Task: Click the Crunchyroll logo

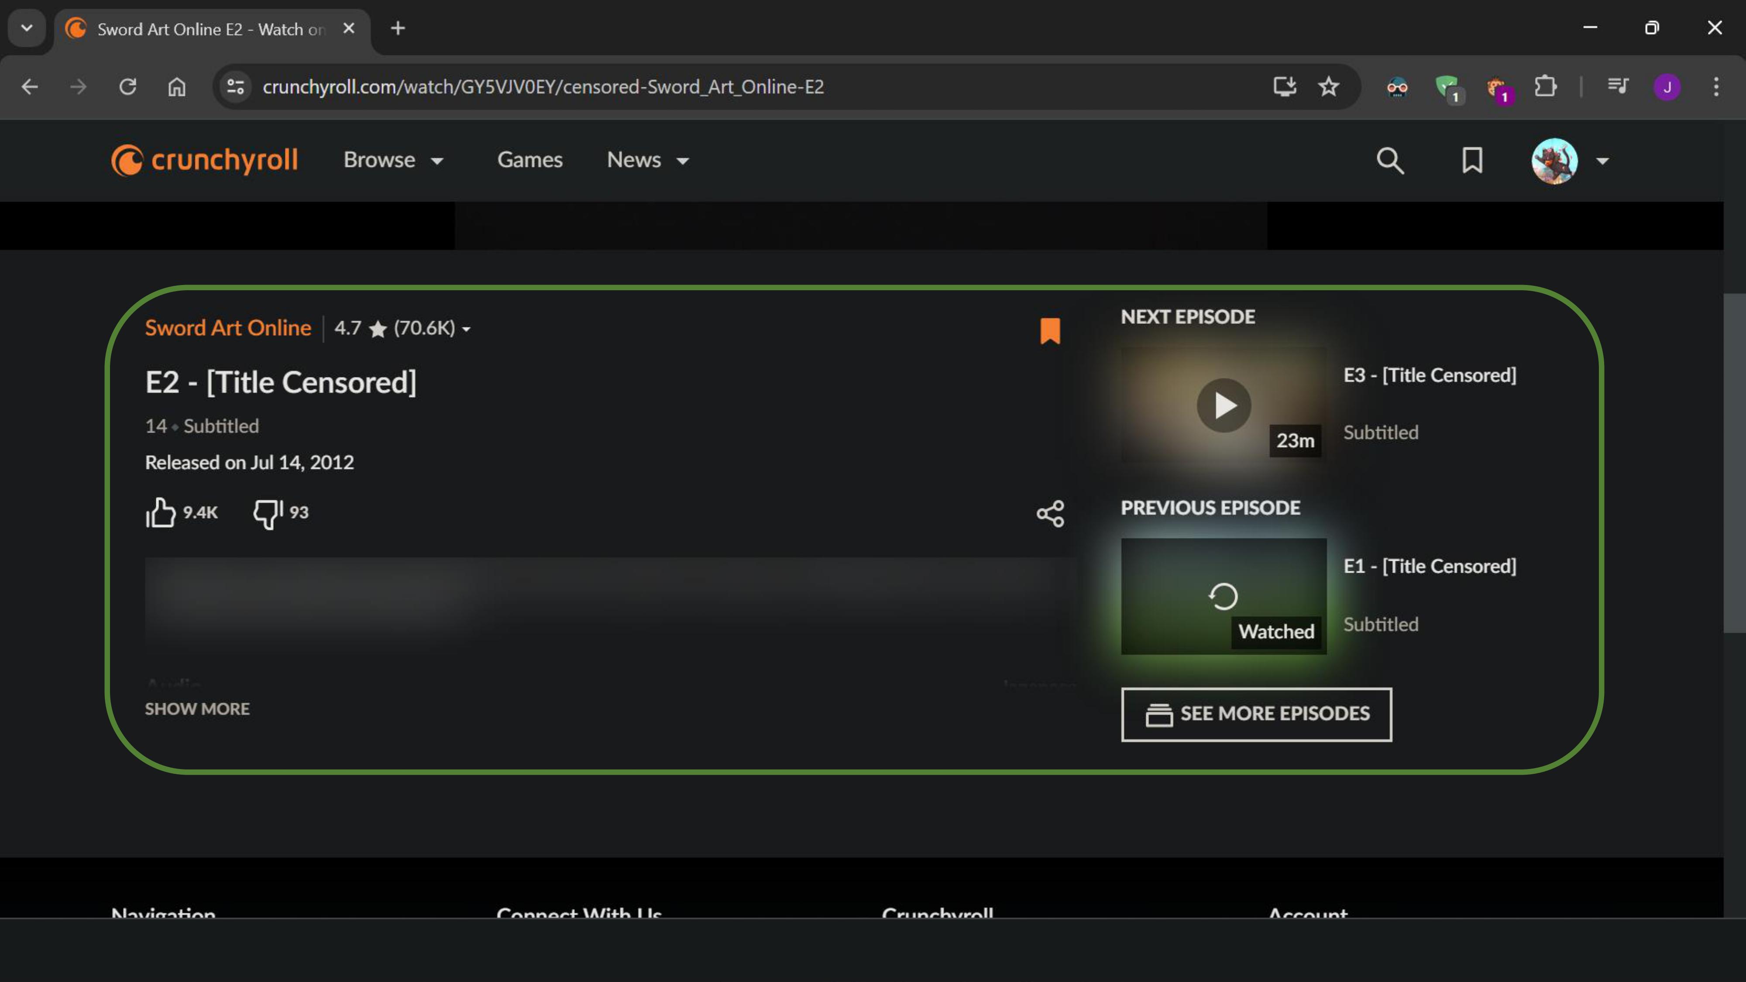Action: point(204,160)
